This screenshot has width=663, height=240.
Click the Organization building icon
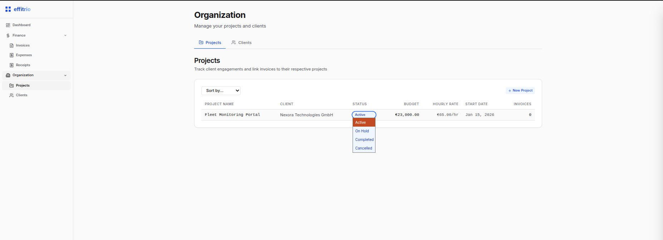8,75
